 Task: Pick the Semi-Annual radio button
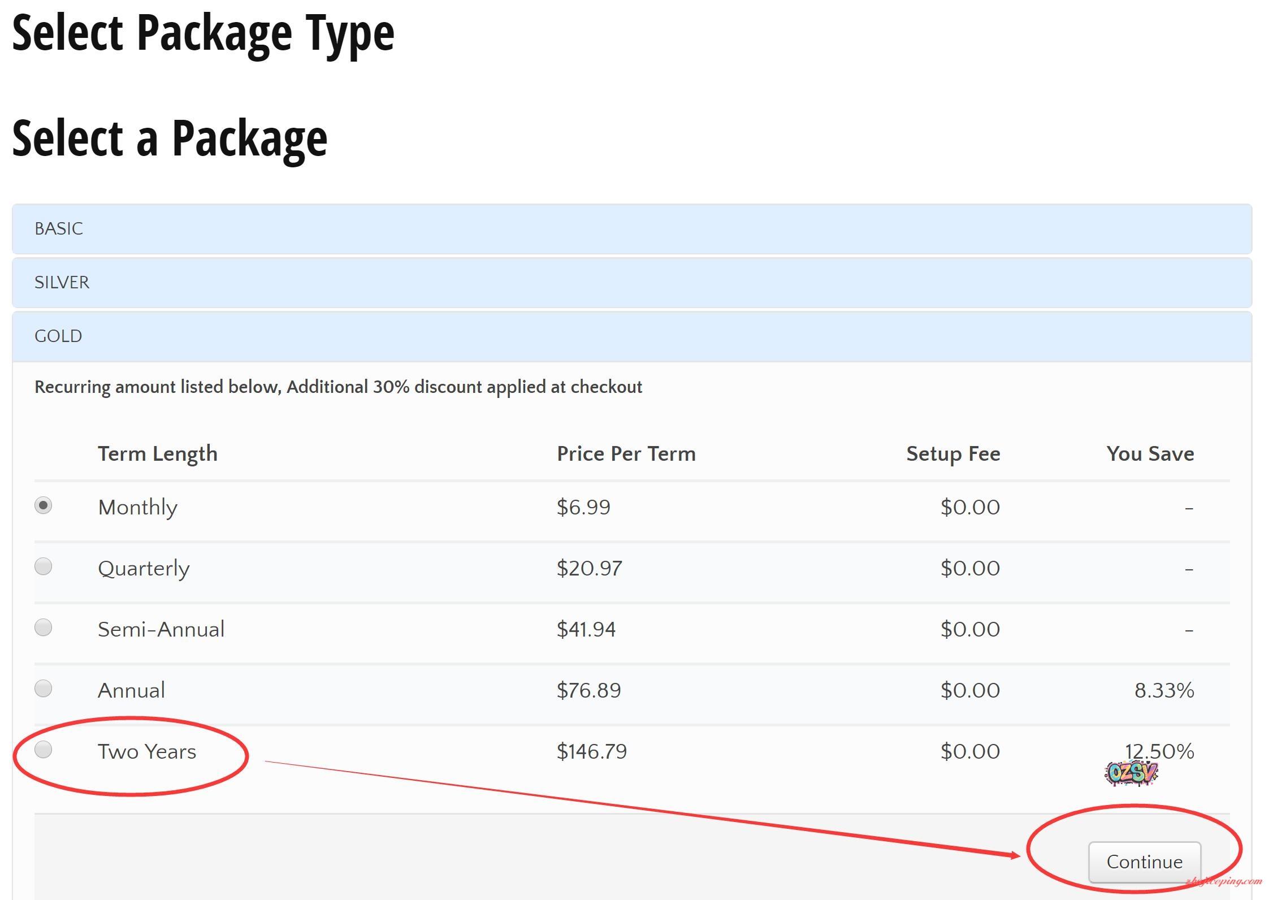coord(44,627)
